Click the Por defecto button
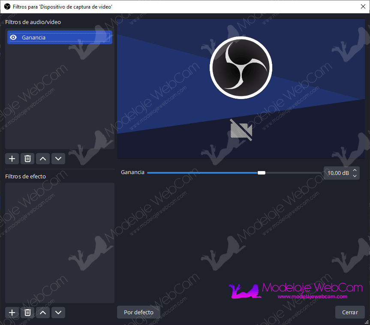 139,312
